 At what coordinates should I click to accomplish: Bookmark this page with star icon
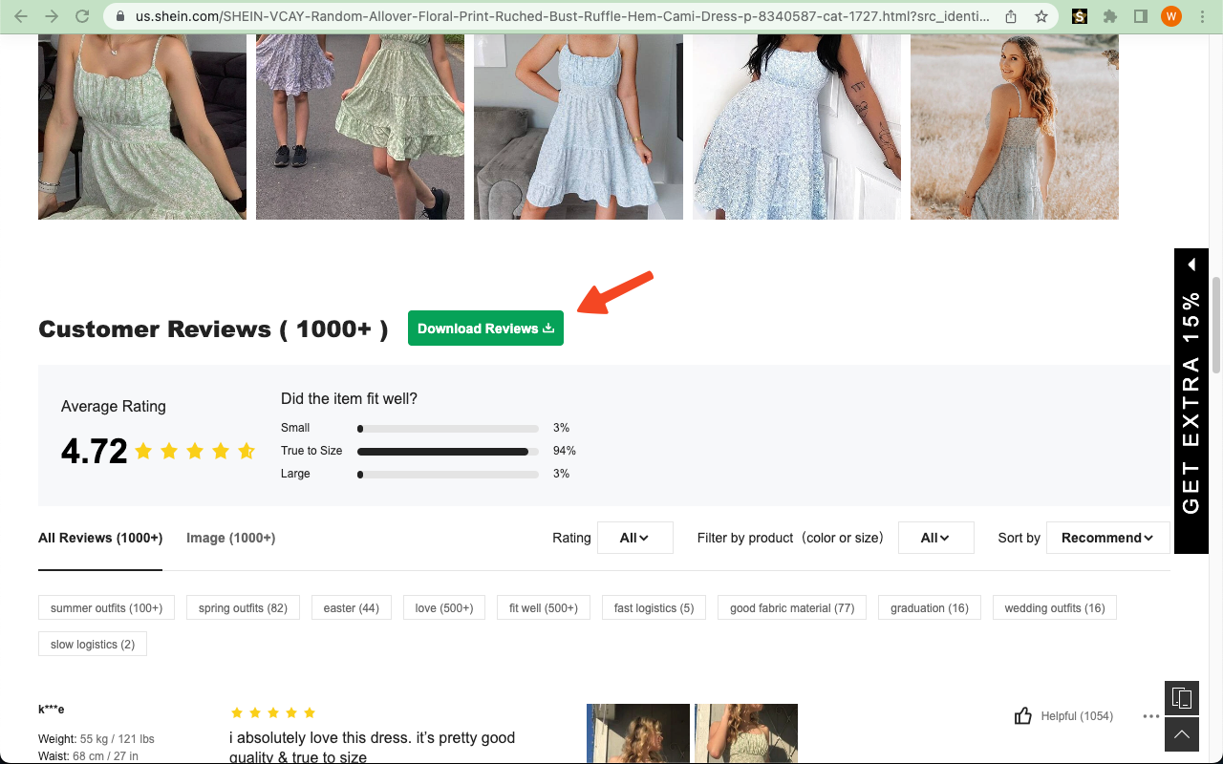(x=1041, y=16)
